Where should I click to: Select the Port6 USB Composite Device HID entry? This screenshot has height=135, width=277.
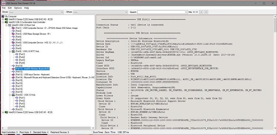[x=39, y=42]
